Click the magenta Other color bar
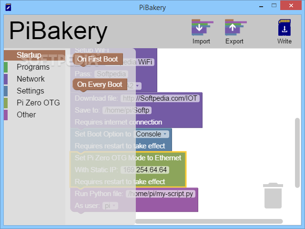 (6, 115)
